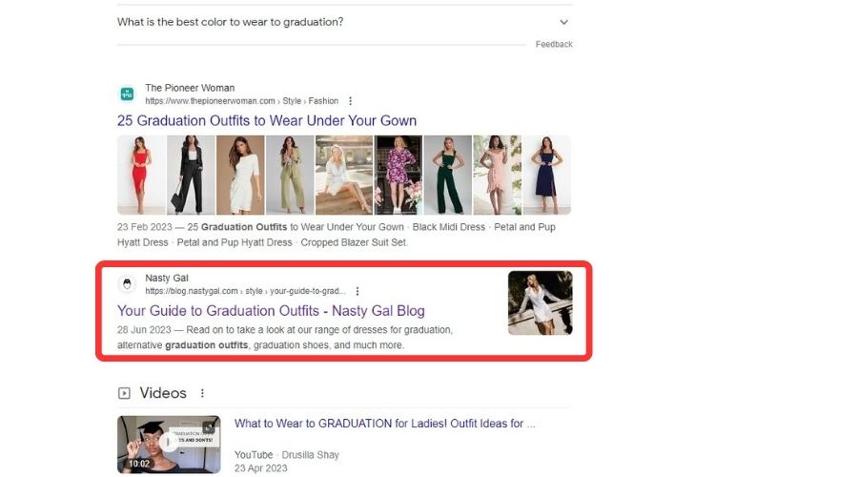The height and width of the screenshot is (477, 858).
Task: Open the Videos section more options menu
Action: tap(202, 393)
